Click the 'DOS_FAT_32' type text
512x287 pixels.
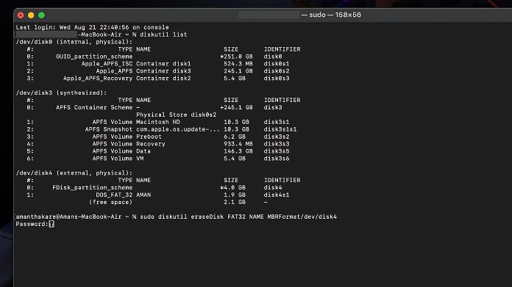click(x=114, y=195)
